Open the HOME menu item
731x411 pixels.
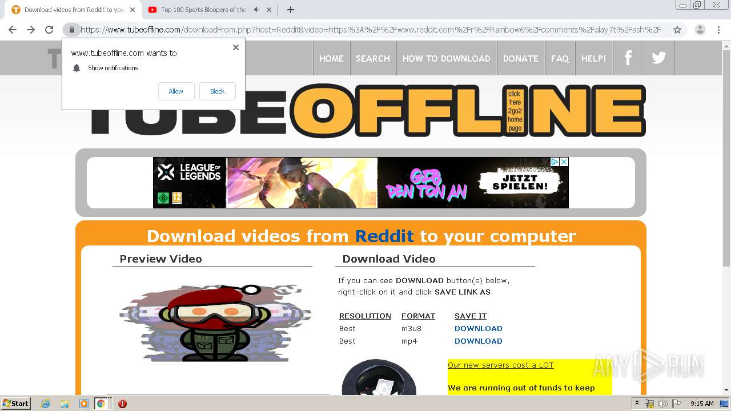(x=331, y=58)
